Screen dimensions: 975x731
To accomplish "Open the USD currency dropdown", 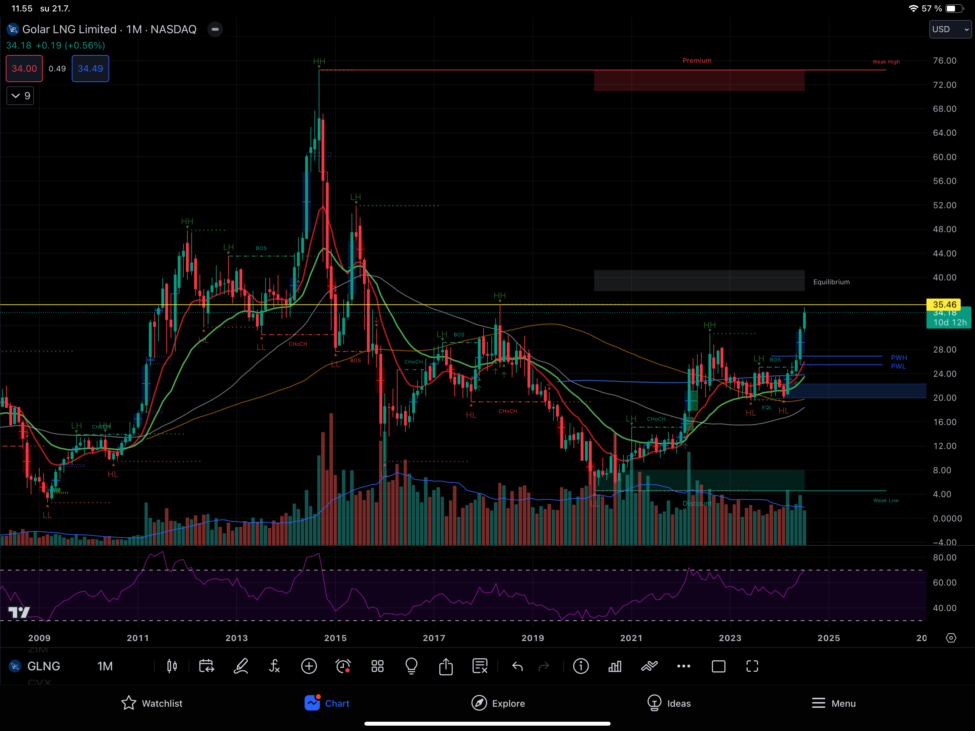I will tap(950, 29).
